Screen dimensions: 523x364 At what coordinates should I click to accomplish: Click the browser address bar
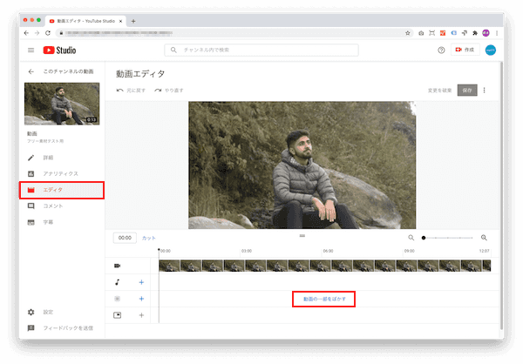coord(235,33)
